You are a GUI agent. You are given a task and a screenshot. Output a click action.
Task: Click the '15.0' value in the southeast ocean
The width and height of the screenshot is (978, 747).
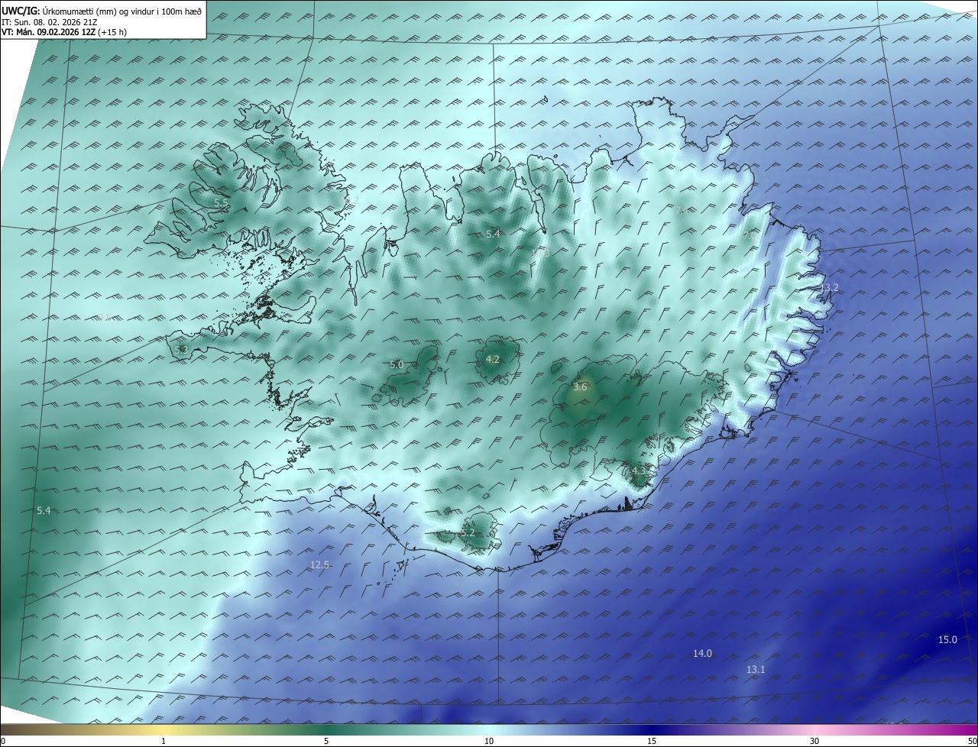[x=947, y=640]
